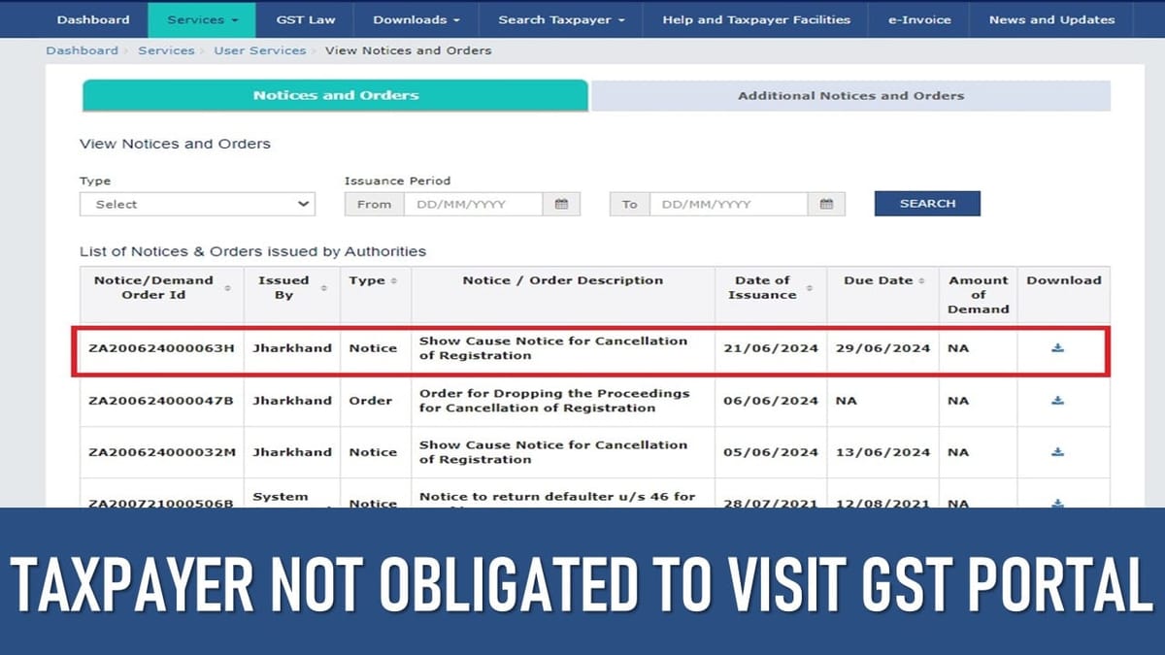1165x655 pixels.
Task: Open the calendar picker for the From date
Action: (x=561, y=204)
